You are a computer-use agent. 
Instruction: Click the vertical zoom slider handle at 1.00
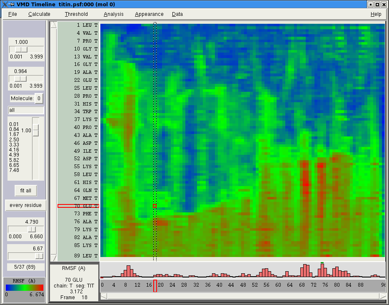(x=36, y=131)
